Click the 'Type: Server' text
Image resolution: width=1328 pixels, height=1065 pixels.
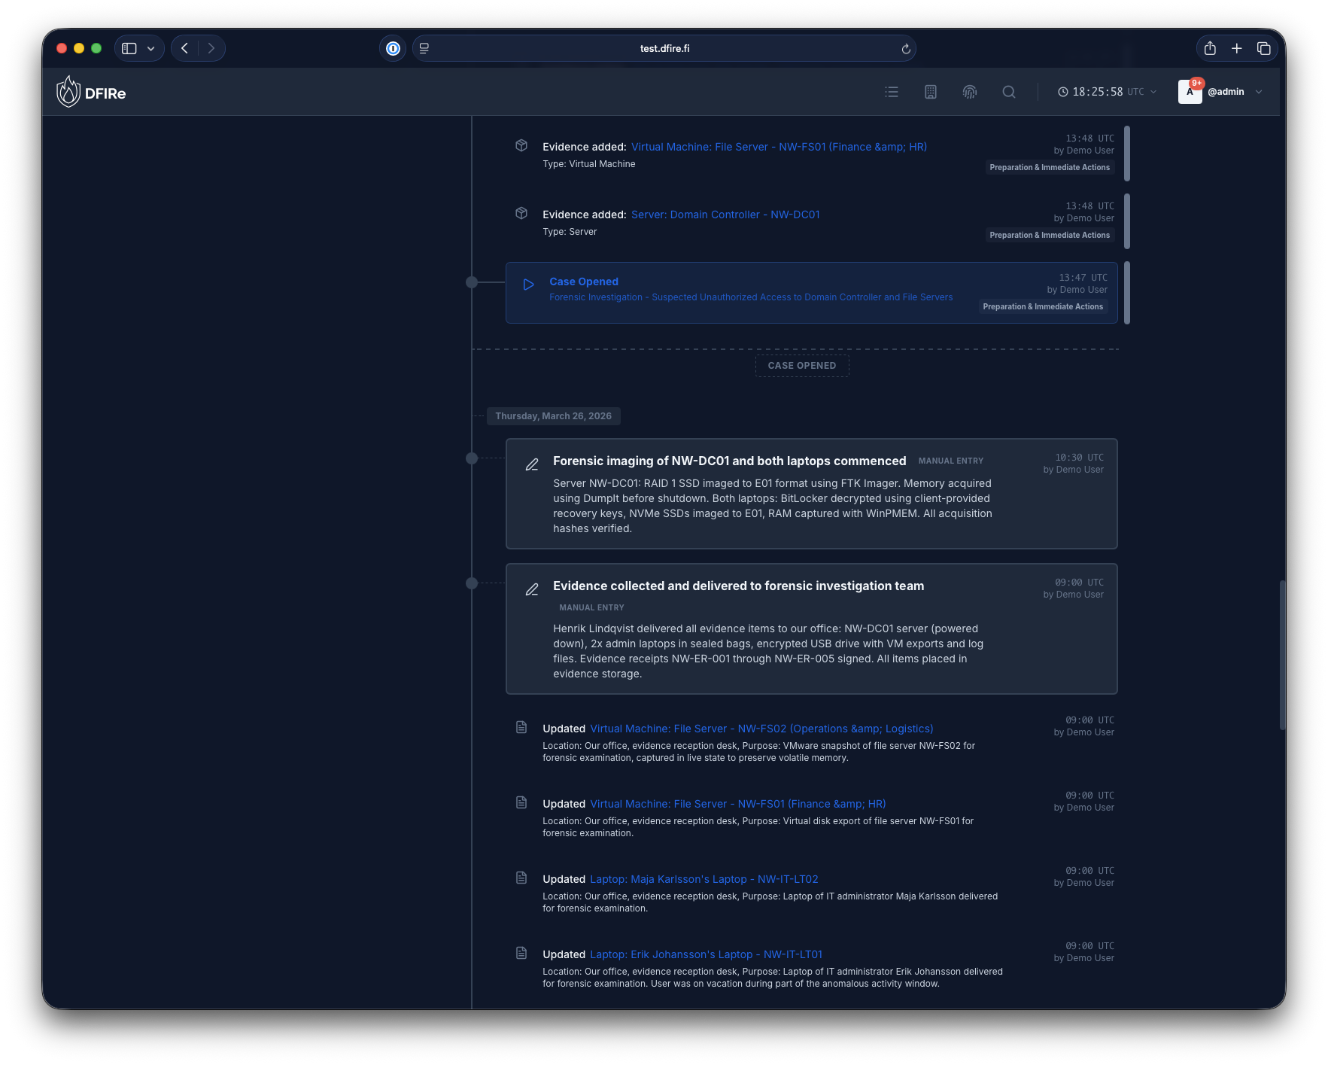(x=570, y=232)
